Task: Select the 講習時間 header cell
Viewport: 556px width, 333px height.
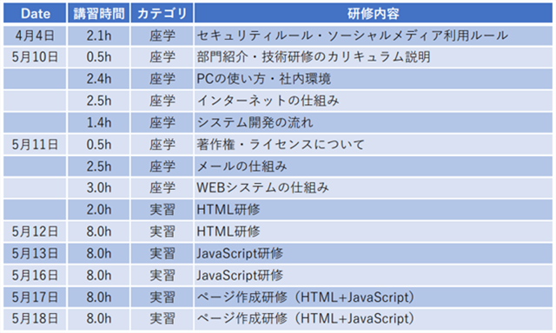Action: 98,14
